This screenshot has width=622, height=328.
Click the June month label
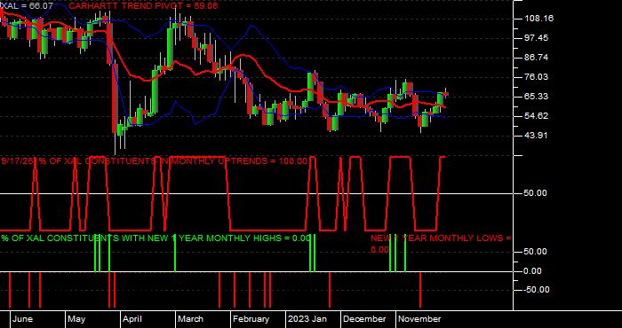click(x=22, y=319)
